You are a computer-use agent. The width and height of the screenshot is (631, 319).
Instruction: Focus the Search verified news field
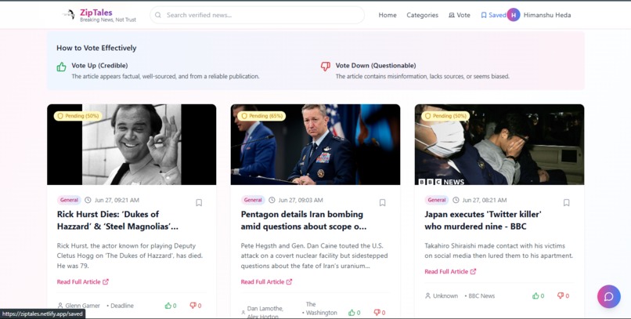(257, 15)
